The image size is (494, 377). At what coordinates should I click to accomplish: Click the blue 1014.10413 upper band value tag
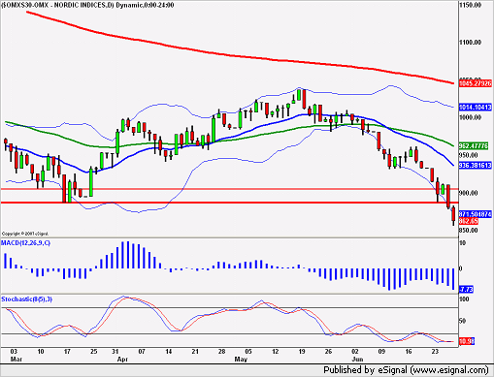476,108
